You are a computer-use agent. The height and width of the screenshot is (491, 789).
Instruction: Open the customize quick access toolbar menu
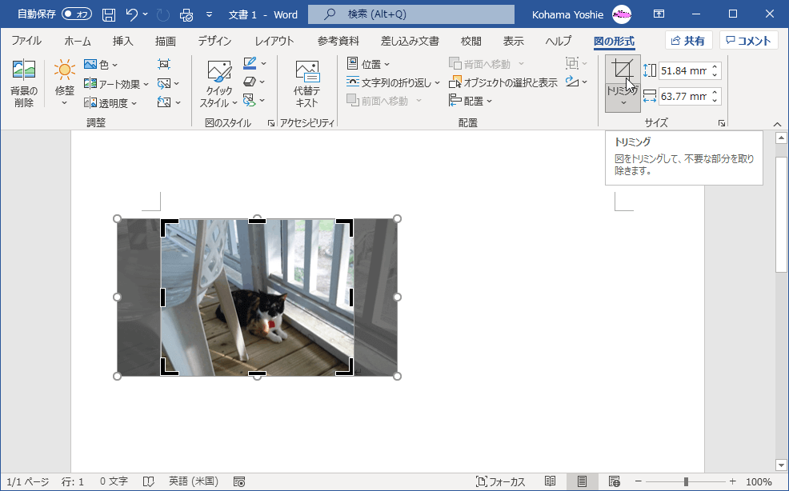click(x=210, y=14)
